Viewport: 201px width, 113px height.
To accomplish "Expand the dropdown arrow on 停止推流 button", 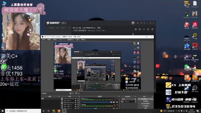I will point(152,99).
